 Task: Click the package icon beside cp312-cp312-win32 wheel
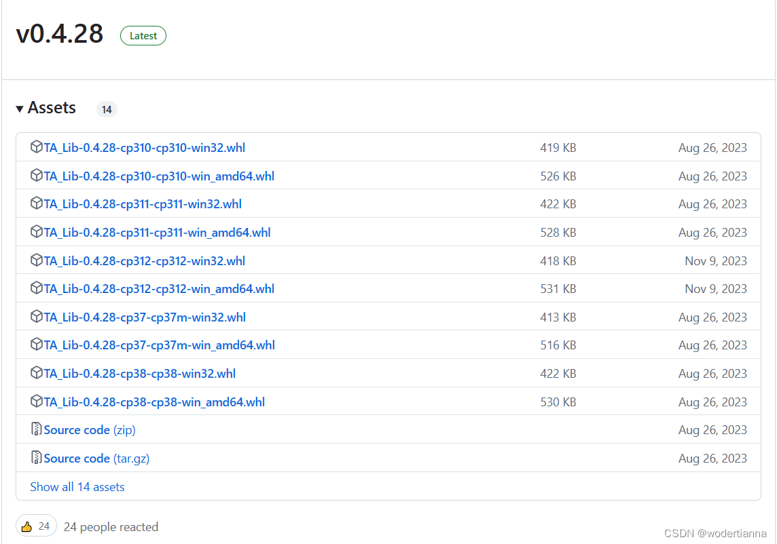[37, 260]
